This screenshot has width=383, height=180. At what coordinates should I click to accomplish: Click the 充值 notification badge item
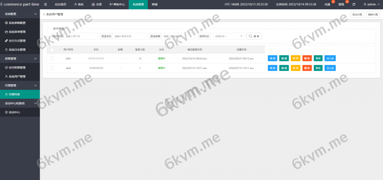[327, 4]
